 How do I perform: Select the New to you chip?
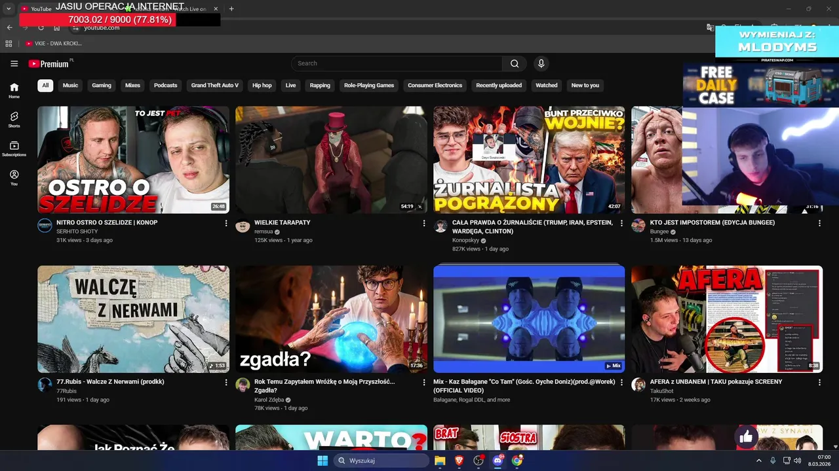[585, 85]
